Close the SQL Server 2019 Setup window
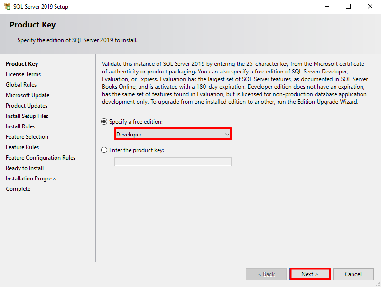Image resolution: width=381 pixels, height=287 pixels. click(x=370, y=6)
